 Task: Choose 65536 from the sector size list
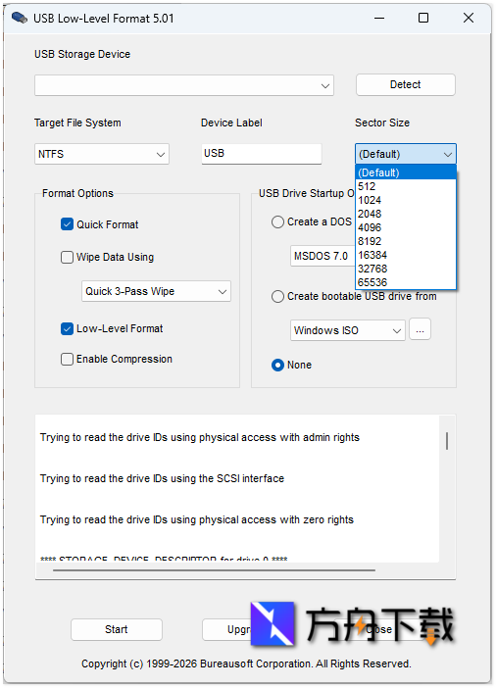[405, 282]
